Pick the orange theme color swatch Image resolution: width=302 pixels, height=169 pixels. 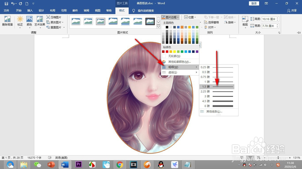click(x=182, y=27)
